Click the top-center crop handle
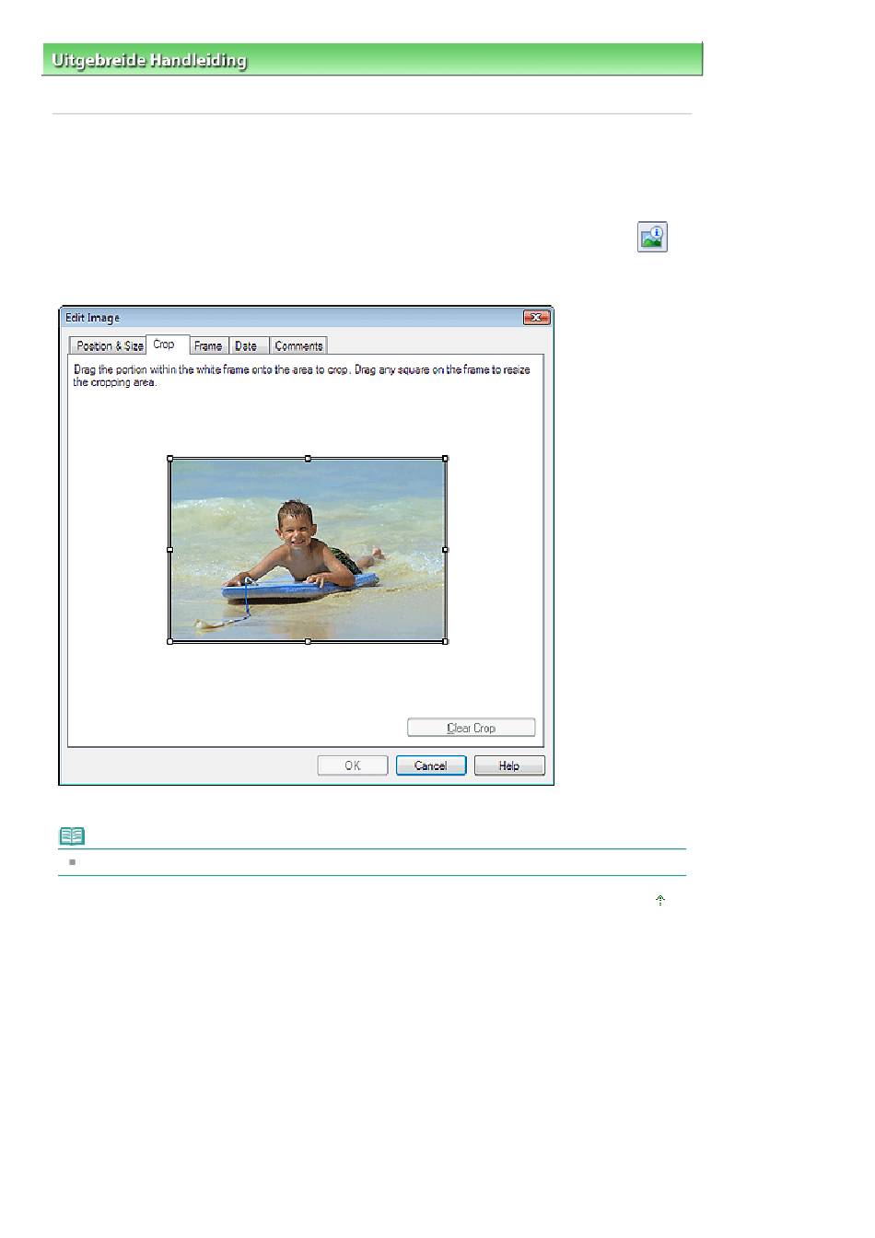Image resolution: width=875 pixels, height=1238 pixels. point(308,458)
